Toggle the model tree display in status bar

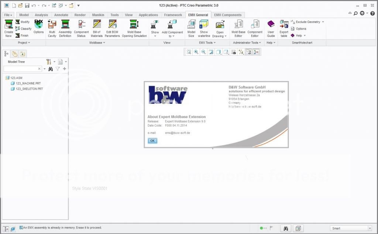pyautogui.click(x=6, y=229)
